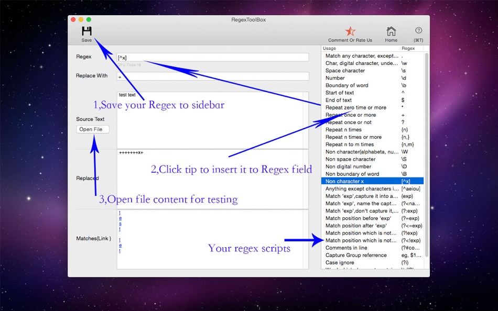The height and width of the screenshot is (311, 498).
Task: Select 'Repeat zero time or more' row
Action: click(372, 107)
